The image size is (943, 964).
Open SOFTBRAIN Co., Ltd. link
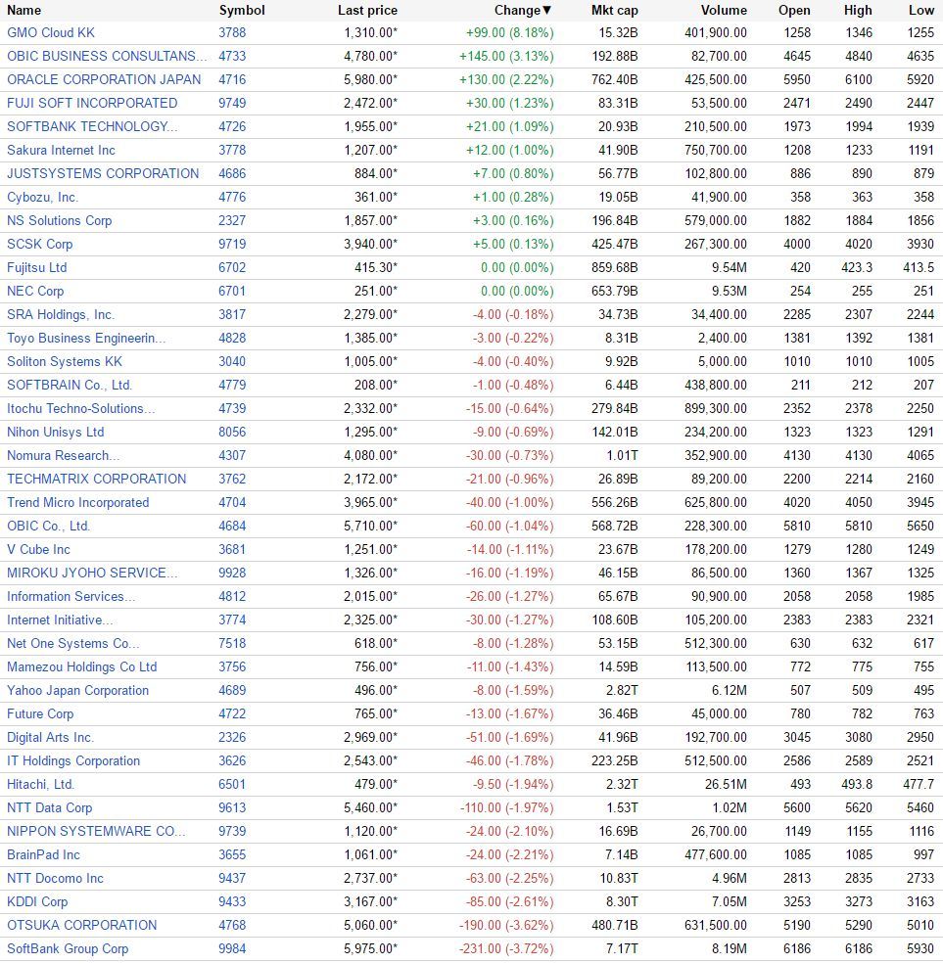point(70,385)
